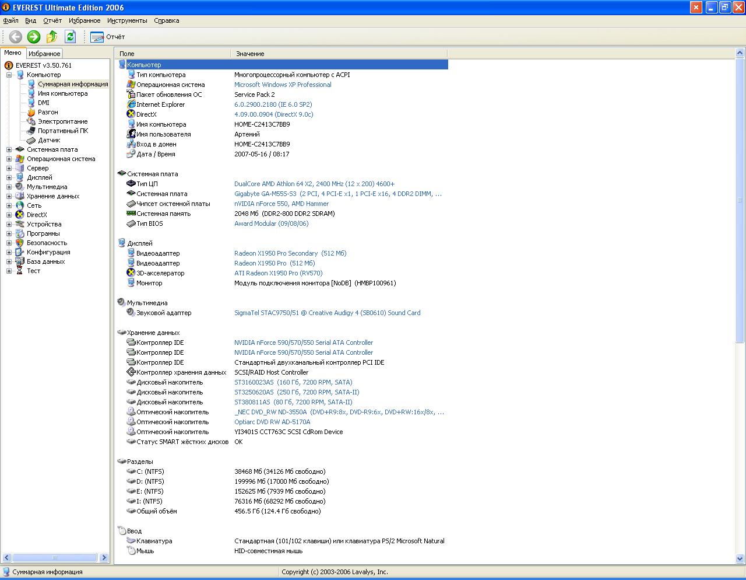The image size is (746, 580).
Task: Click the Клавиатура keyboard icon
Action: point(131,541)
